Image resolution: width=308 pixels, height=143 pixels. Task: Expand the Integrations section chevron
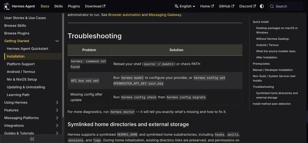[57, 125]
